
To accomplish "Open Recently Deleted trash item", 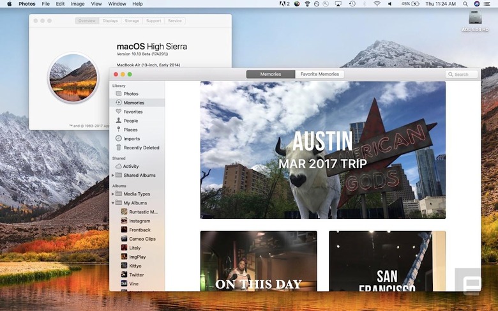I will click(140, 148).
